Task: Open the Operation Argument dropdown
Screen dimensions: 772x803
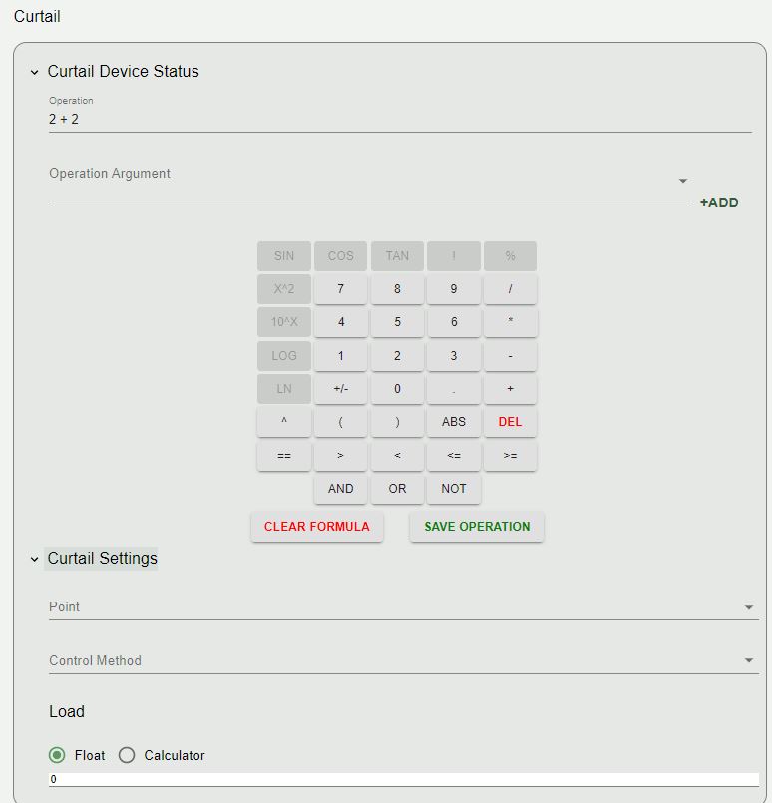Action: [x=371, y=181]
